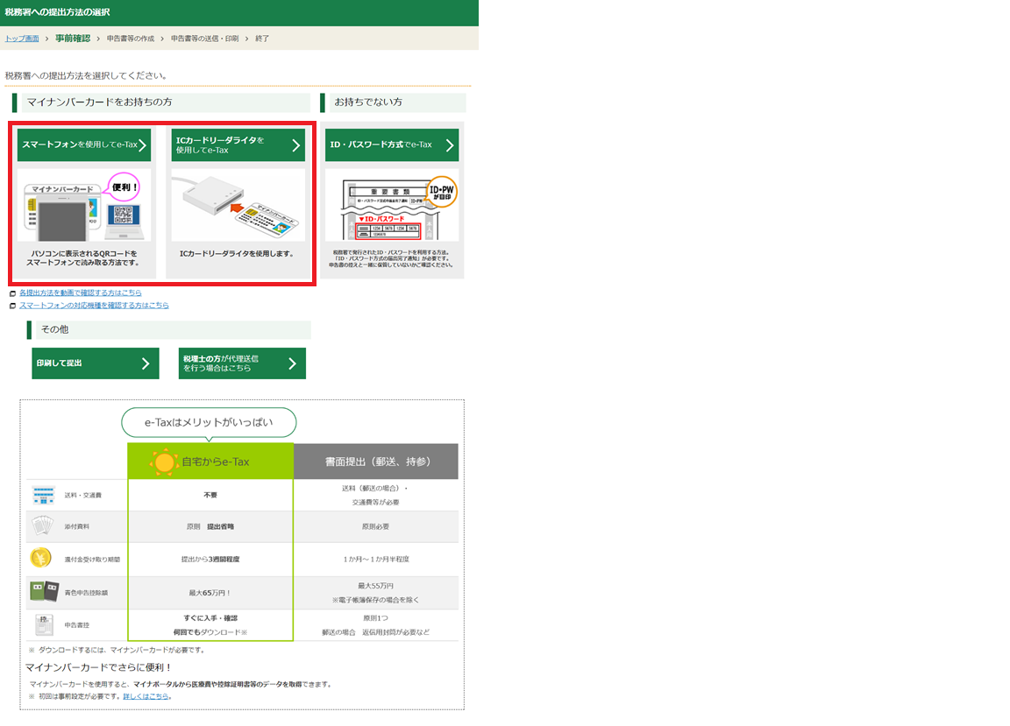Go to トップ画面 breadcrumb link
The image size is (1010, 726).
[22, 39]
